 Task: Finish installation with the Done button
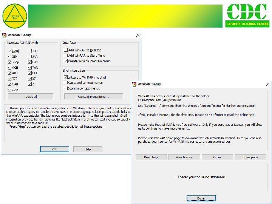[201, 198]
